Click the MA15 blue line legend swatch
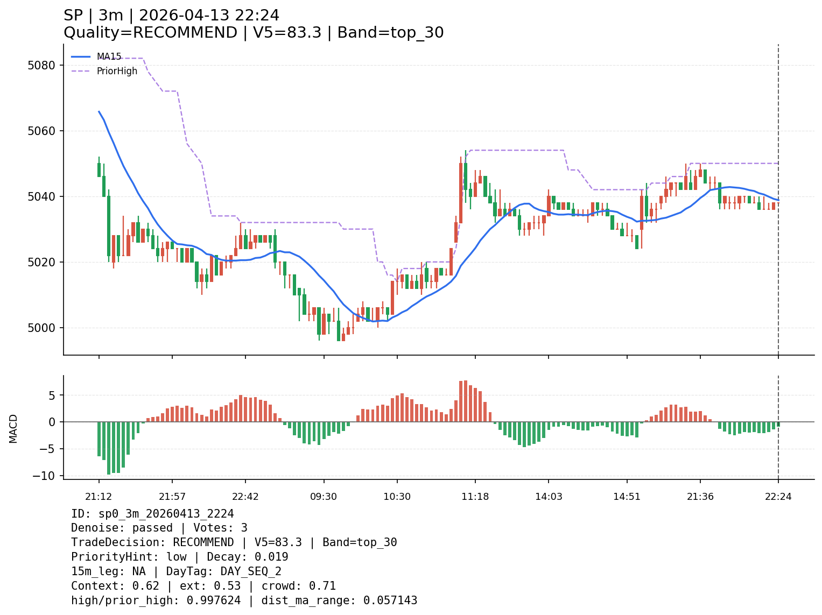The height and width of the screenshot is (615, 822). coord(81,56)
